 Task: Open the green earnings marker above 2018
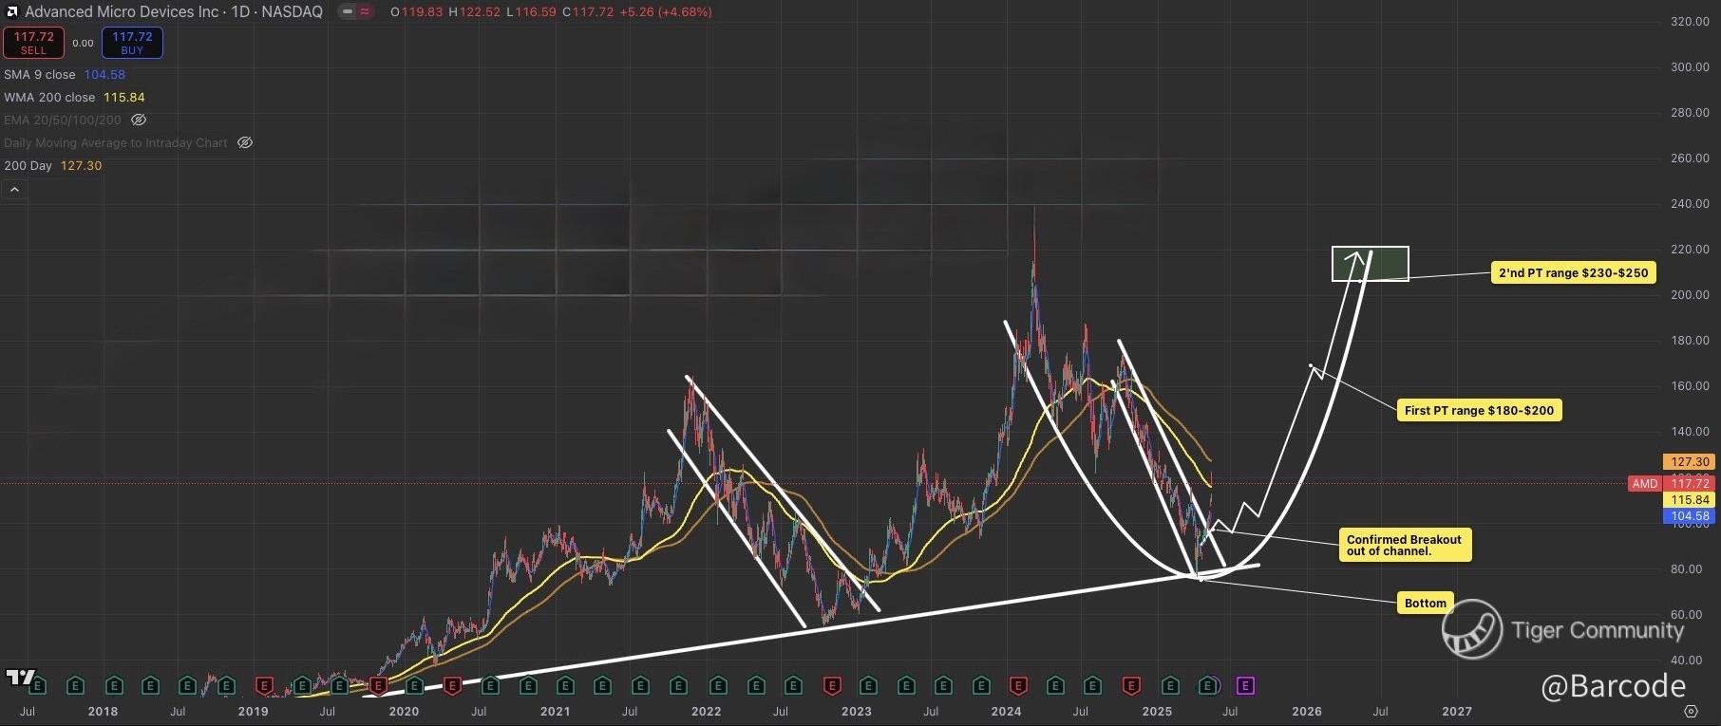click(x=113, y=685)
